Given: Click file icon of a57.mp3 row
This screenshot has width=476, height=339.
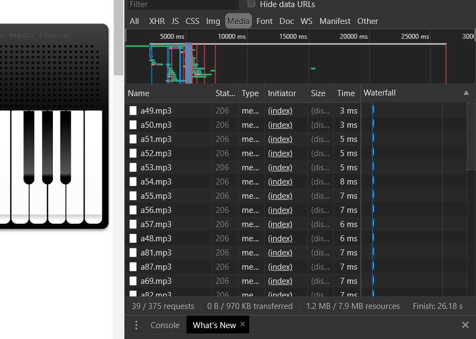Looking at the screenshot, I should click(133, 224).
